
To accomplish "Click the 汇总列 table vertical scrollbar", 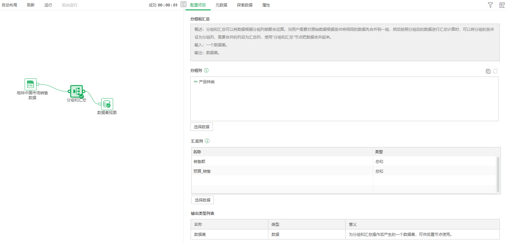I will pyautogui.click(x=498, y=174).
